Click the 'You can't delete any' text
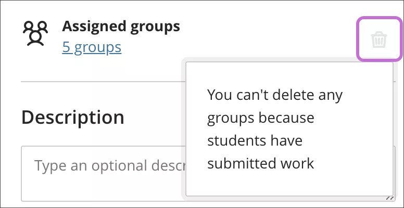The height and width of the screenshot is (208, 404). tap(275, 96)
